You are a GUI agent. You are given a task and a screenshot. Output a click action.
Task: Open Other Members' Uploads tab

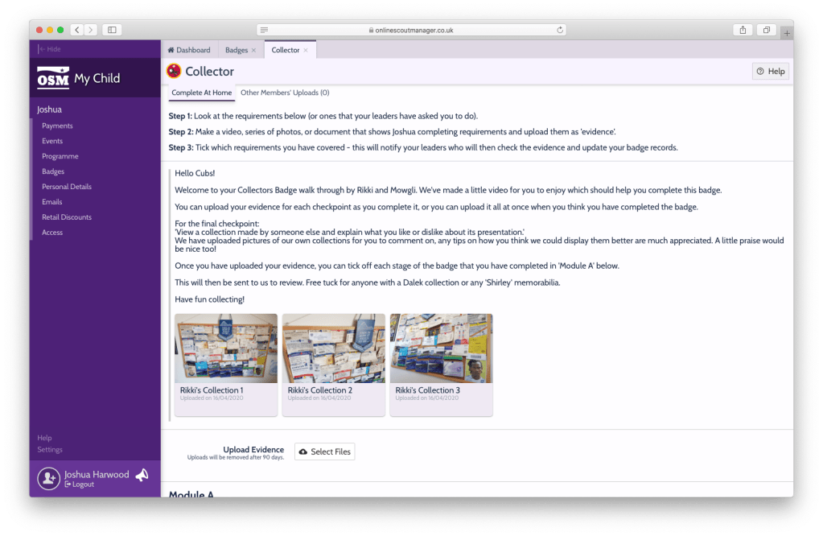coord(285,93)
